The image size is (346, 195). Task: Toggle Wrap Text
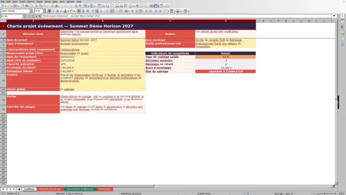point(107,11)
